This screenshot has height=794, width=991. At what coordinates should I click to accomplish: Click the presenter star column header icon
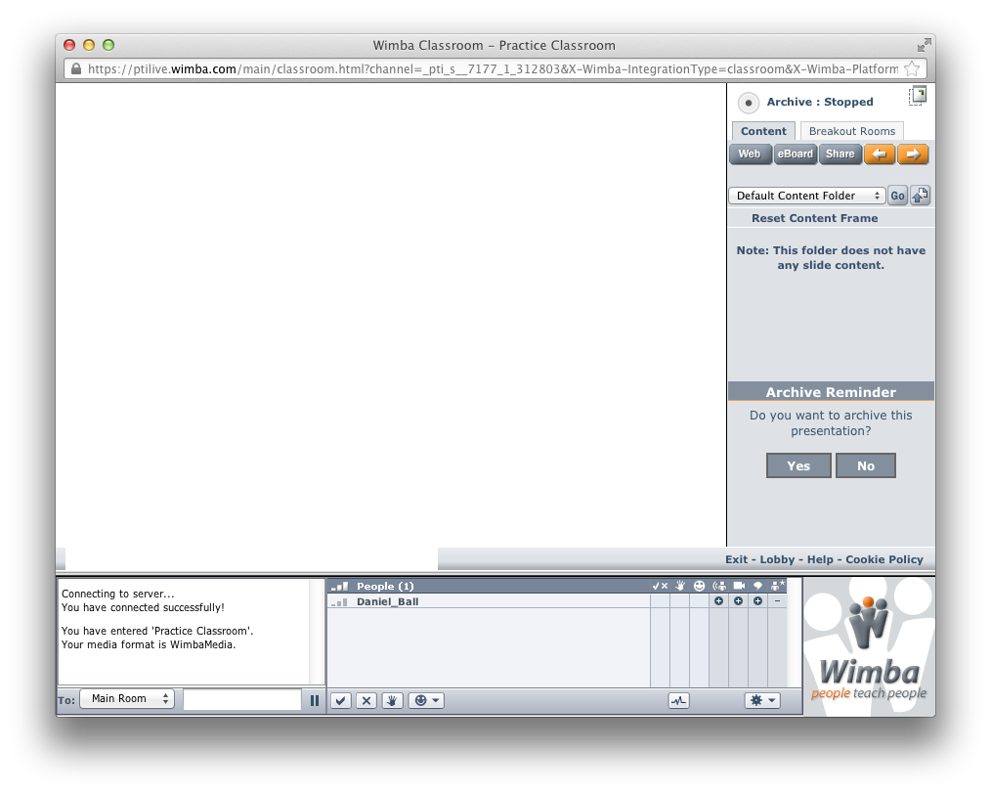[777, 586]
